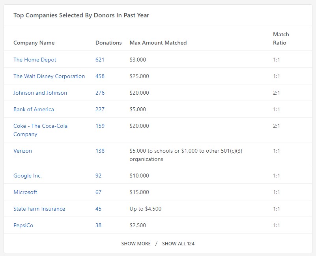Viewport: 316px width, 256px height.
Task: Click Microsoft's 1:1 match ratio
Action: tap(276, 192)
